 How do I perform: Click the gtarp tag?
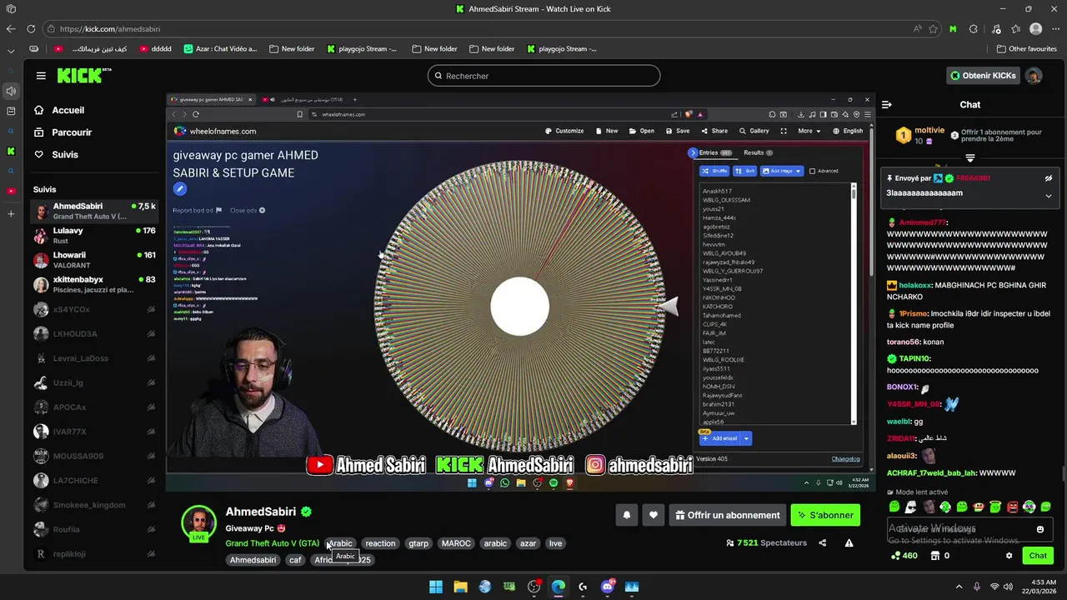click(x=418, y=543)
